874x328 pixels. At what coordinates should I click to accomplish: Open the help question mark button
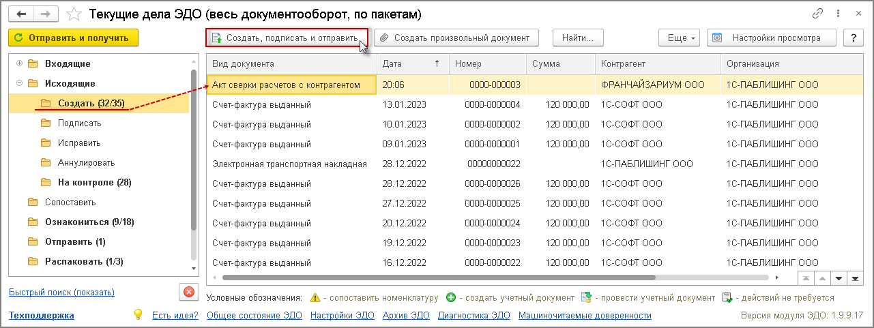tap(854, 38)
